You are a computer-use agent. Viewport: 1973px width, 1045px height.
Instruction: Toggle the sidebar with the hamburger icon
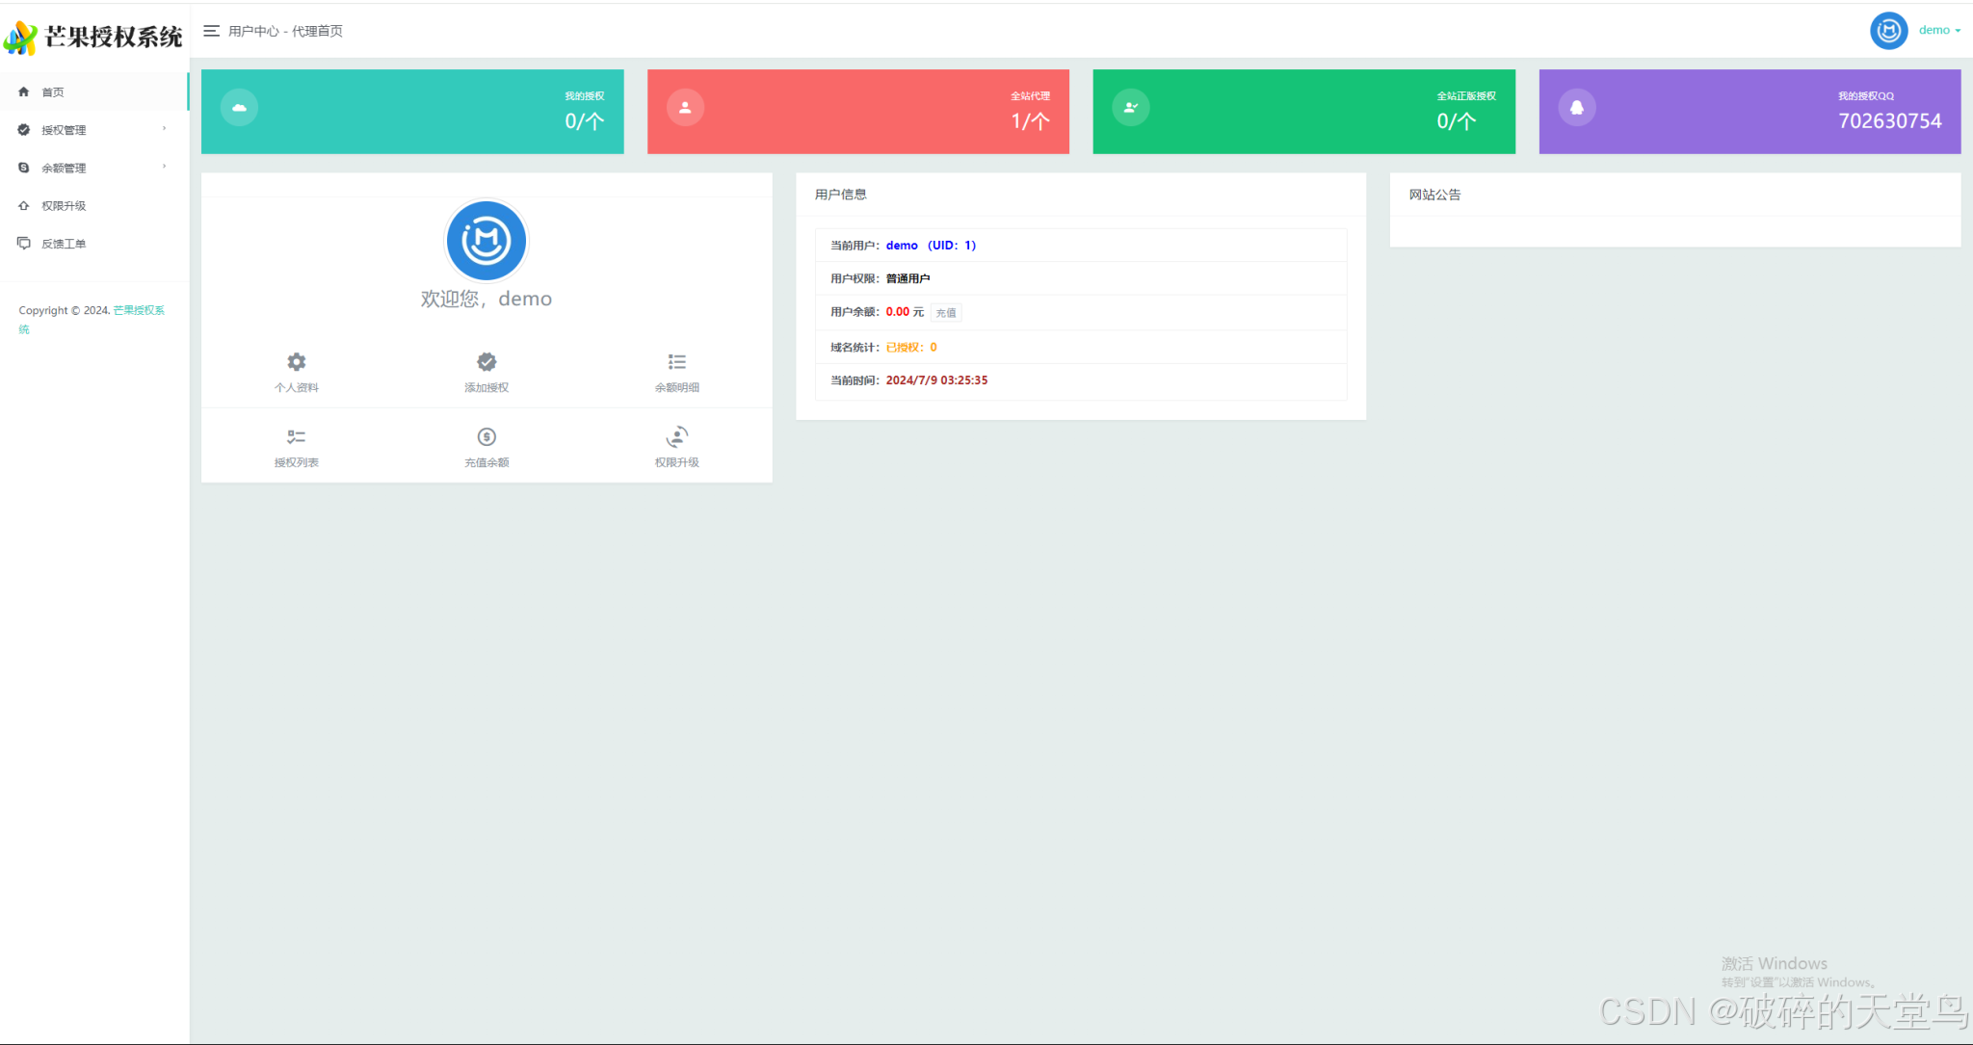point(211,30)
